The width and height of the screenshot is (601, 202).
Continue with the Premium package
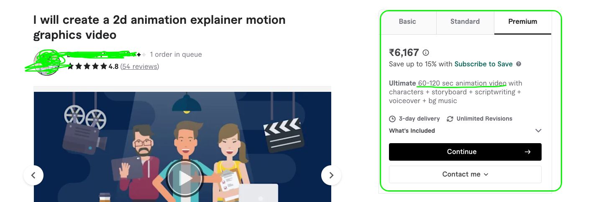pyautogui.click(x=465, y=152)
